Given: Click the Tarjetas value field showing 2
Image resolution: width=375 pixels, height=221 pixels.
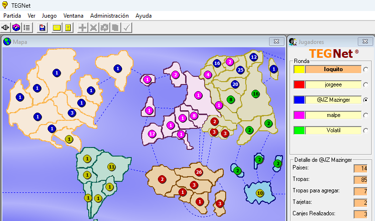Looking at the screenshot, I should pos(361,203).
